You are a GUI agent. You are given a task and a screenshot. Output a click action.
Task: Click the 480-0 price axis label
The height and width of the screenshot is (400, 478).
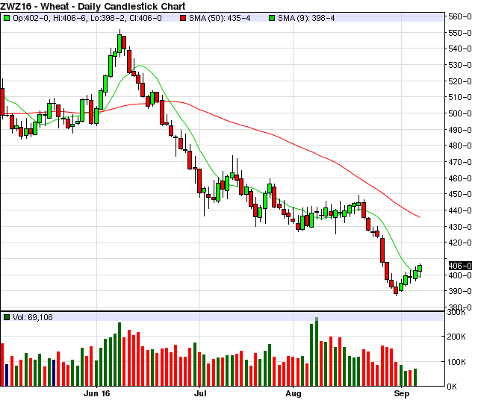460,146
